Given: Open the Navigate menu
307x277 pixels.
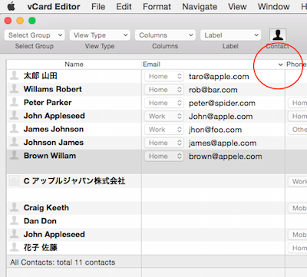Looking at the screenshot, I should (x=200, y=7).
